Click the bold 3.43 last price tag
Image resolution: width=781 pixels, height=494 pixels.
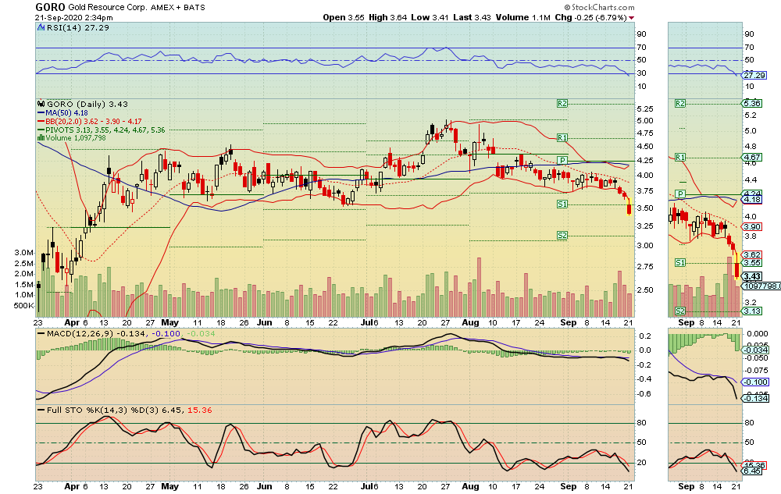[x=752, y=276]
